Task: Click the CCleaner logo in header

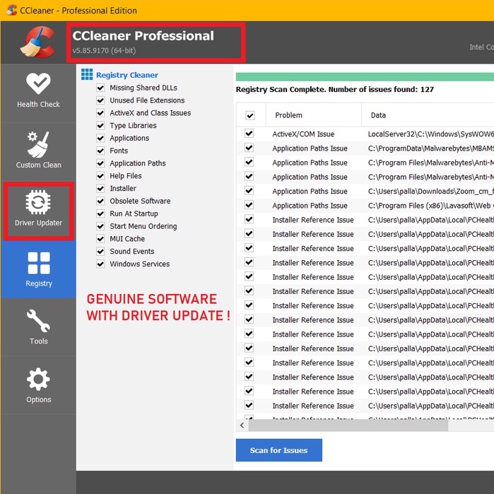Action: tap(37, 42)
